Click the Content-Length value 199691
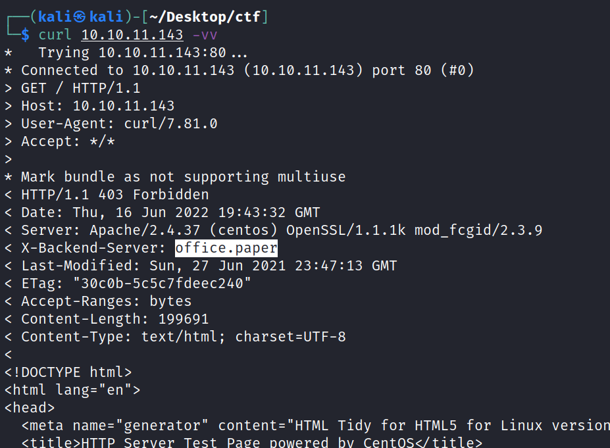610x448 pixels. [x=184, y=319]
